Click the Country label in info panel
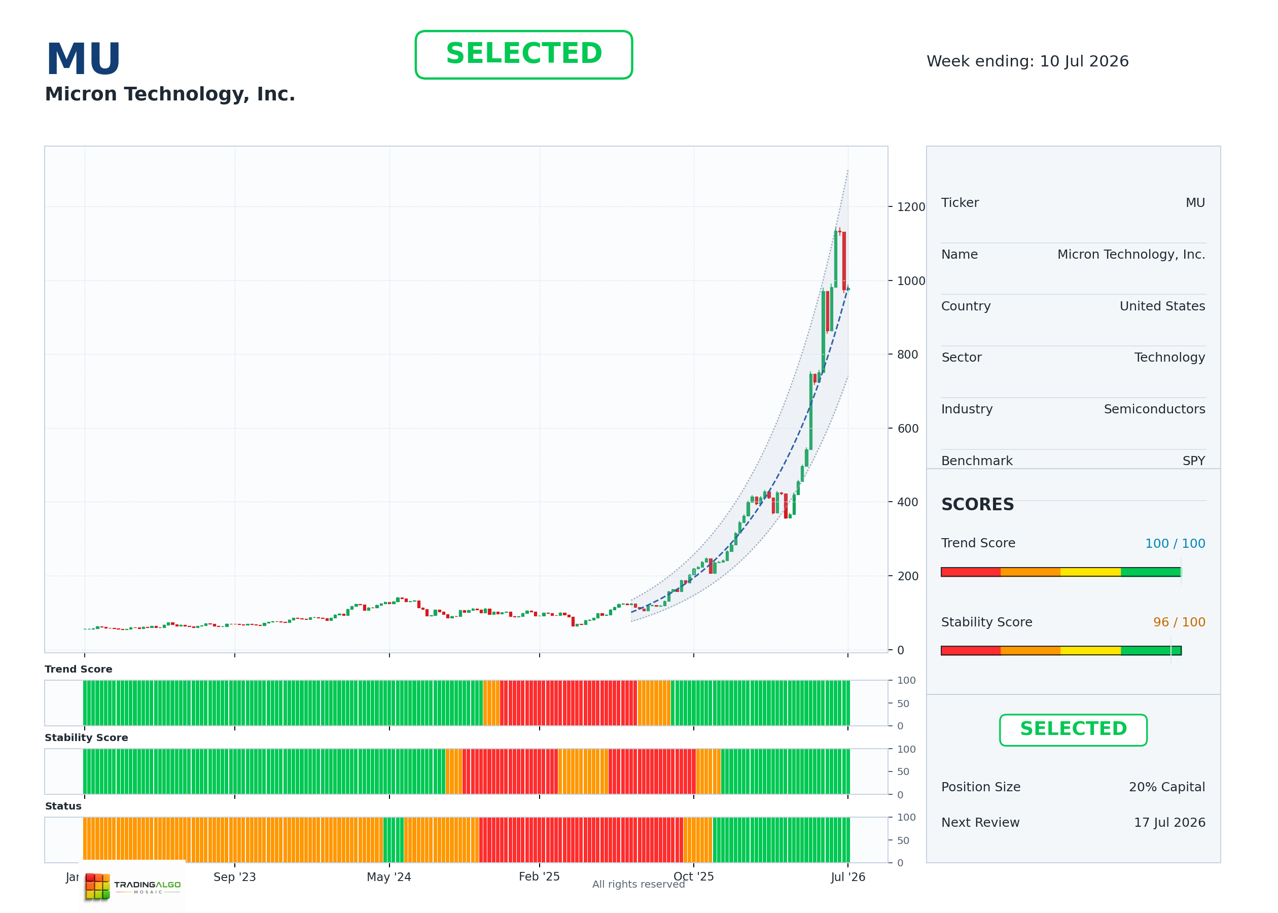The width and height of the screenshot is (1278, 913). 966,306
